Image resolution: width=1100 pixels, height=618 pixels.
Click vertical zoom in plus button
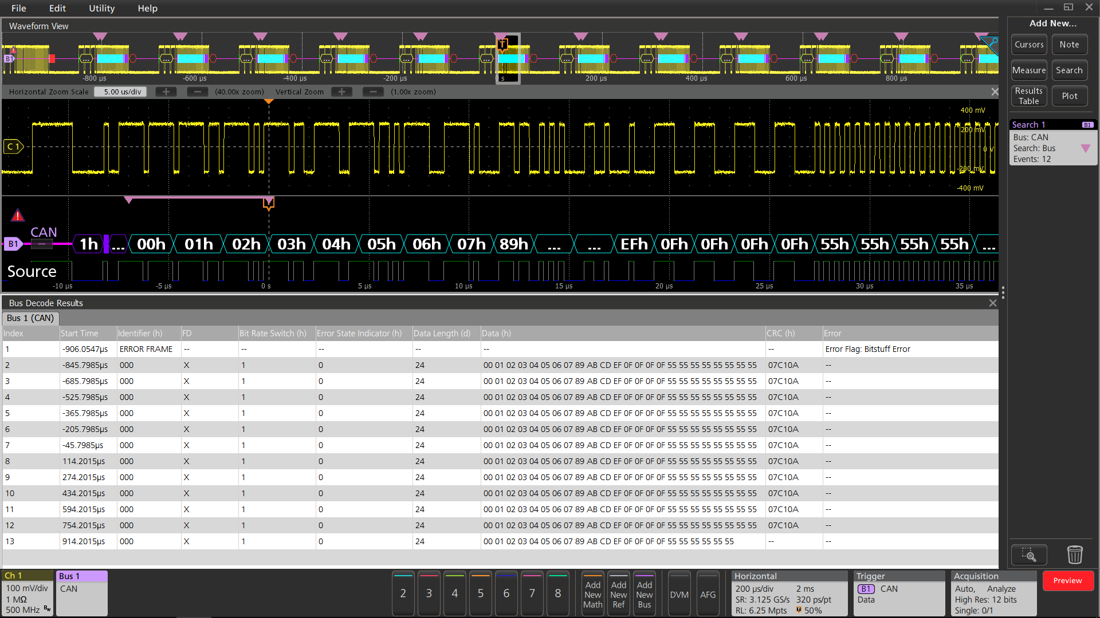(x=341, y=92)
